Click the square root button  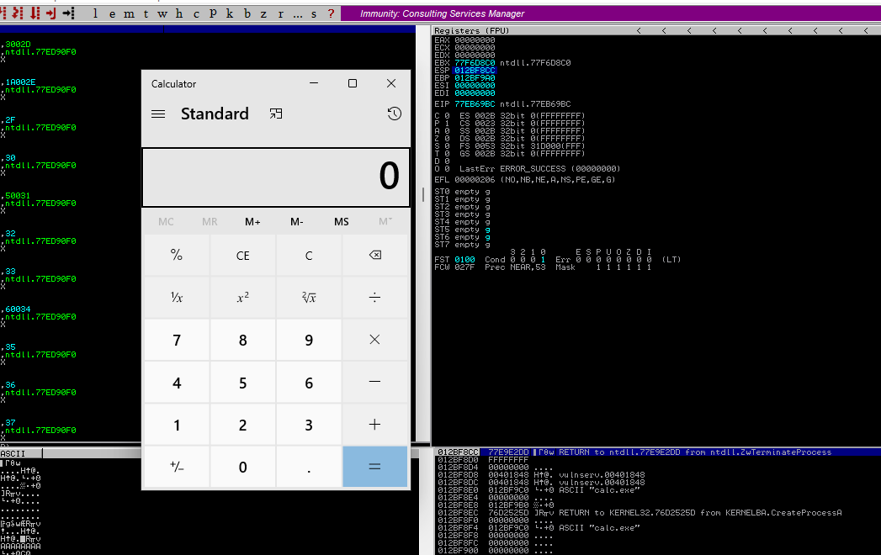[309, 297]
